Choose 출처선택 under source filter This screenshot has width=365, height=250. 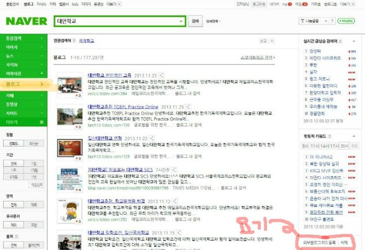coord(34,245)
